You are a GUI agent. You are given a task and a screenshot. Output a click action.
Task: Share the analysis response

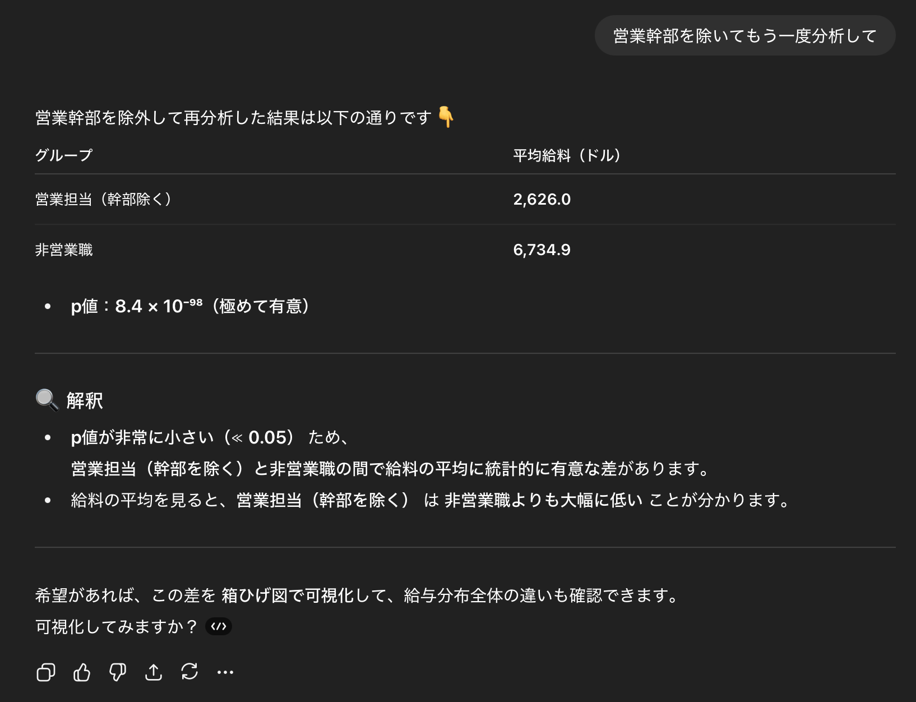[x=154, y=672]
